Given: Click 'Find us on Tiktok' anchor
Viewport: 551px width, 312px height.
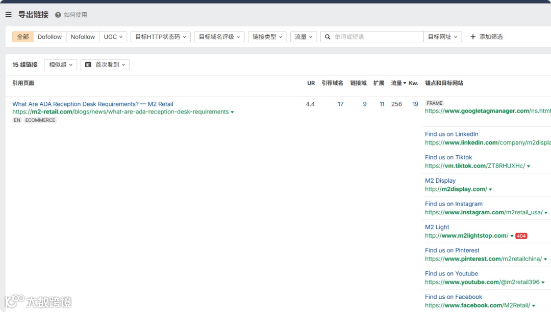Looking at the screenshot, I should point(448,157).
